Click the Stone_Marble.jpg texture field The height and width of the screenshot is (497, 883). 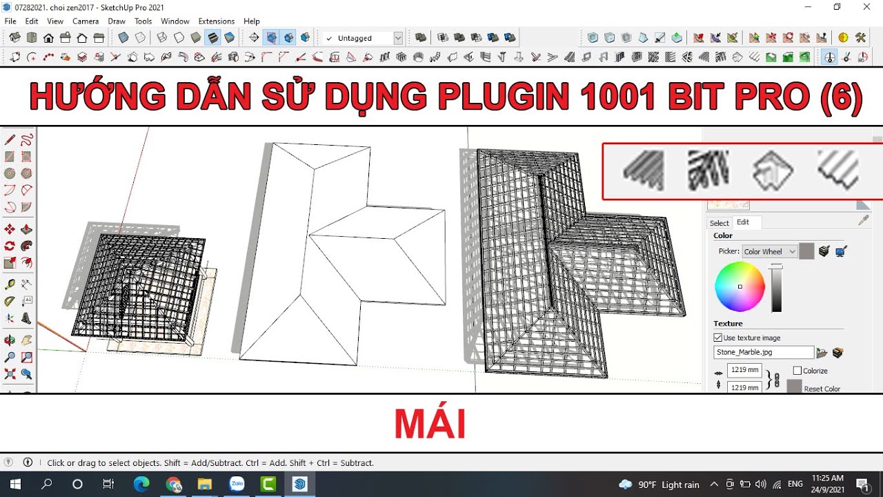[x=764, y=352]
